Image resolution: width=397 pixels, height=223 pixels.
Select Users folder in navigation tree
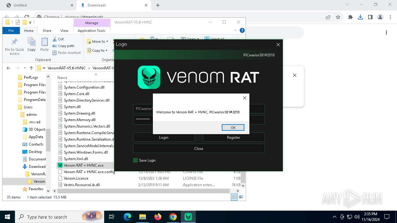click(25, 107)
